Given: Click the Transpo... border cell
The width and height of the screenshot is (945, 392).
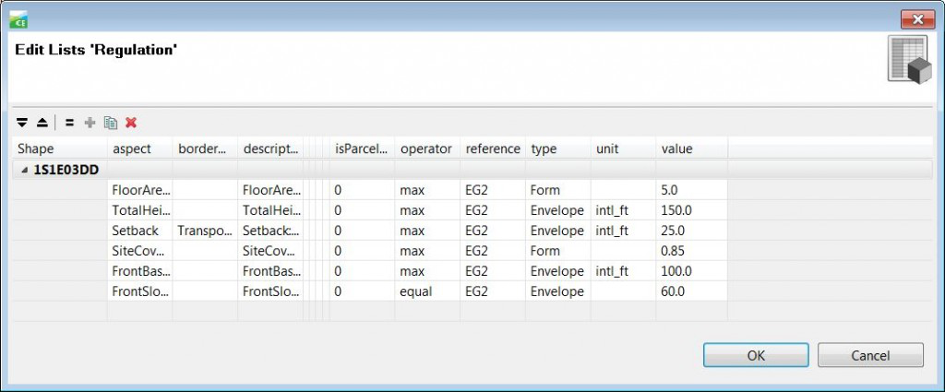Looking at the screenshot, I should [205, 231].
